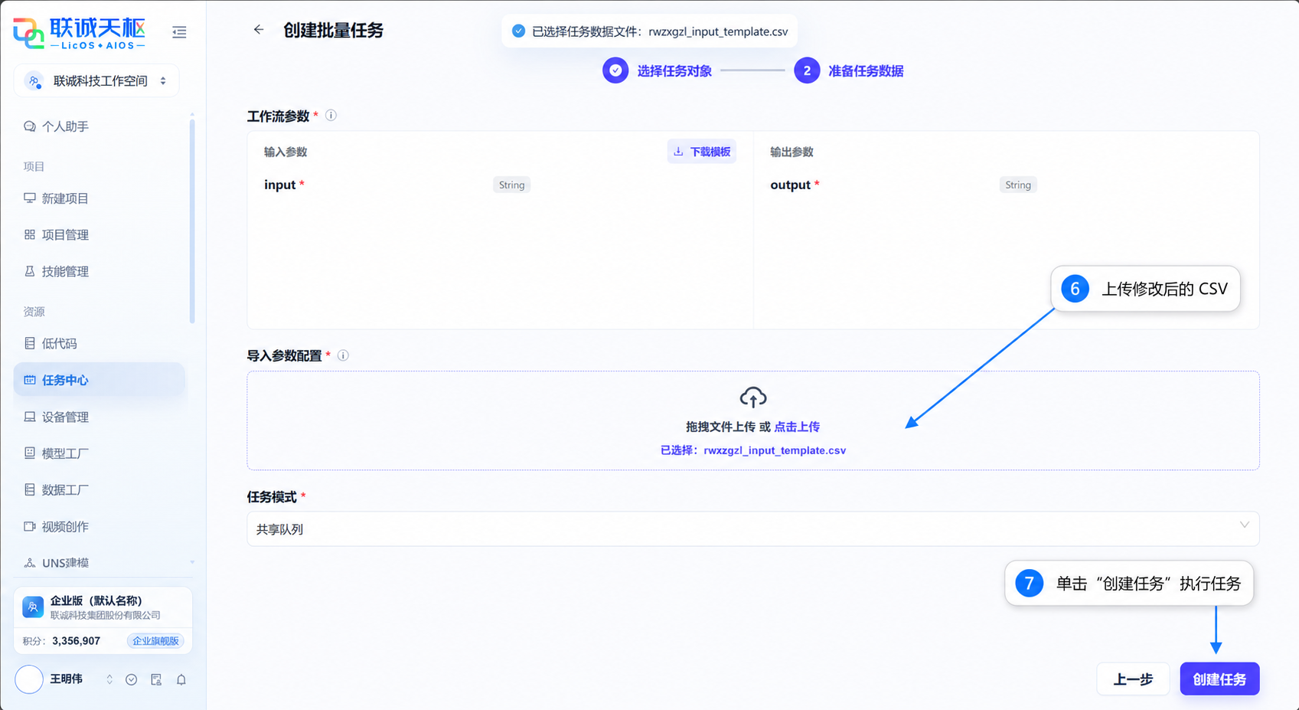Click the String tag beside output
The image size is (1299, 710).
click(x=1018, y=185)
